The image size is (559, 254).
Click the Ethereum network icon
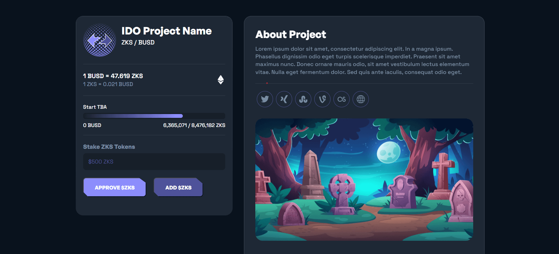(221, 80)
